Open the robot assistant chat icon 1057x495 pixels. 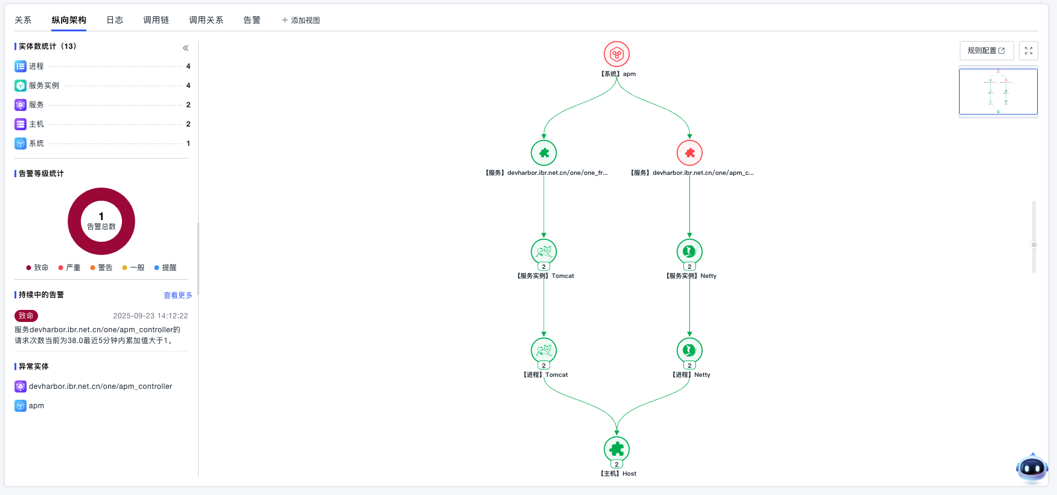[x=1032, y=468]
